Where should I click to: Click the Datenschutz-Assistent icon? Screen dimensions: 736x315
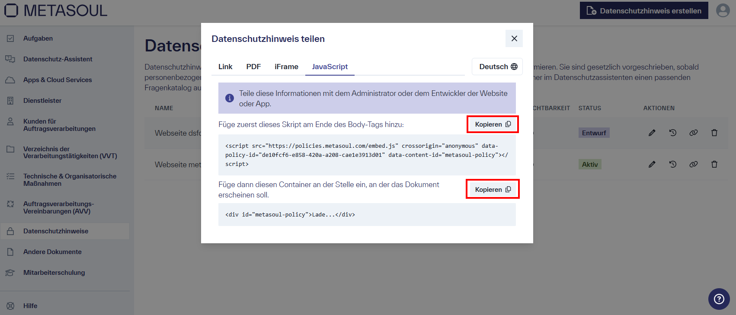tap(10, 59)
